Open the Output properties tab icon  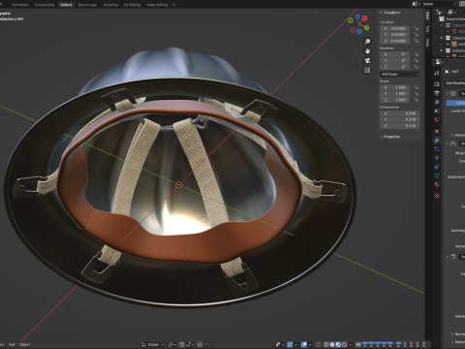point(437,93)
